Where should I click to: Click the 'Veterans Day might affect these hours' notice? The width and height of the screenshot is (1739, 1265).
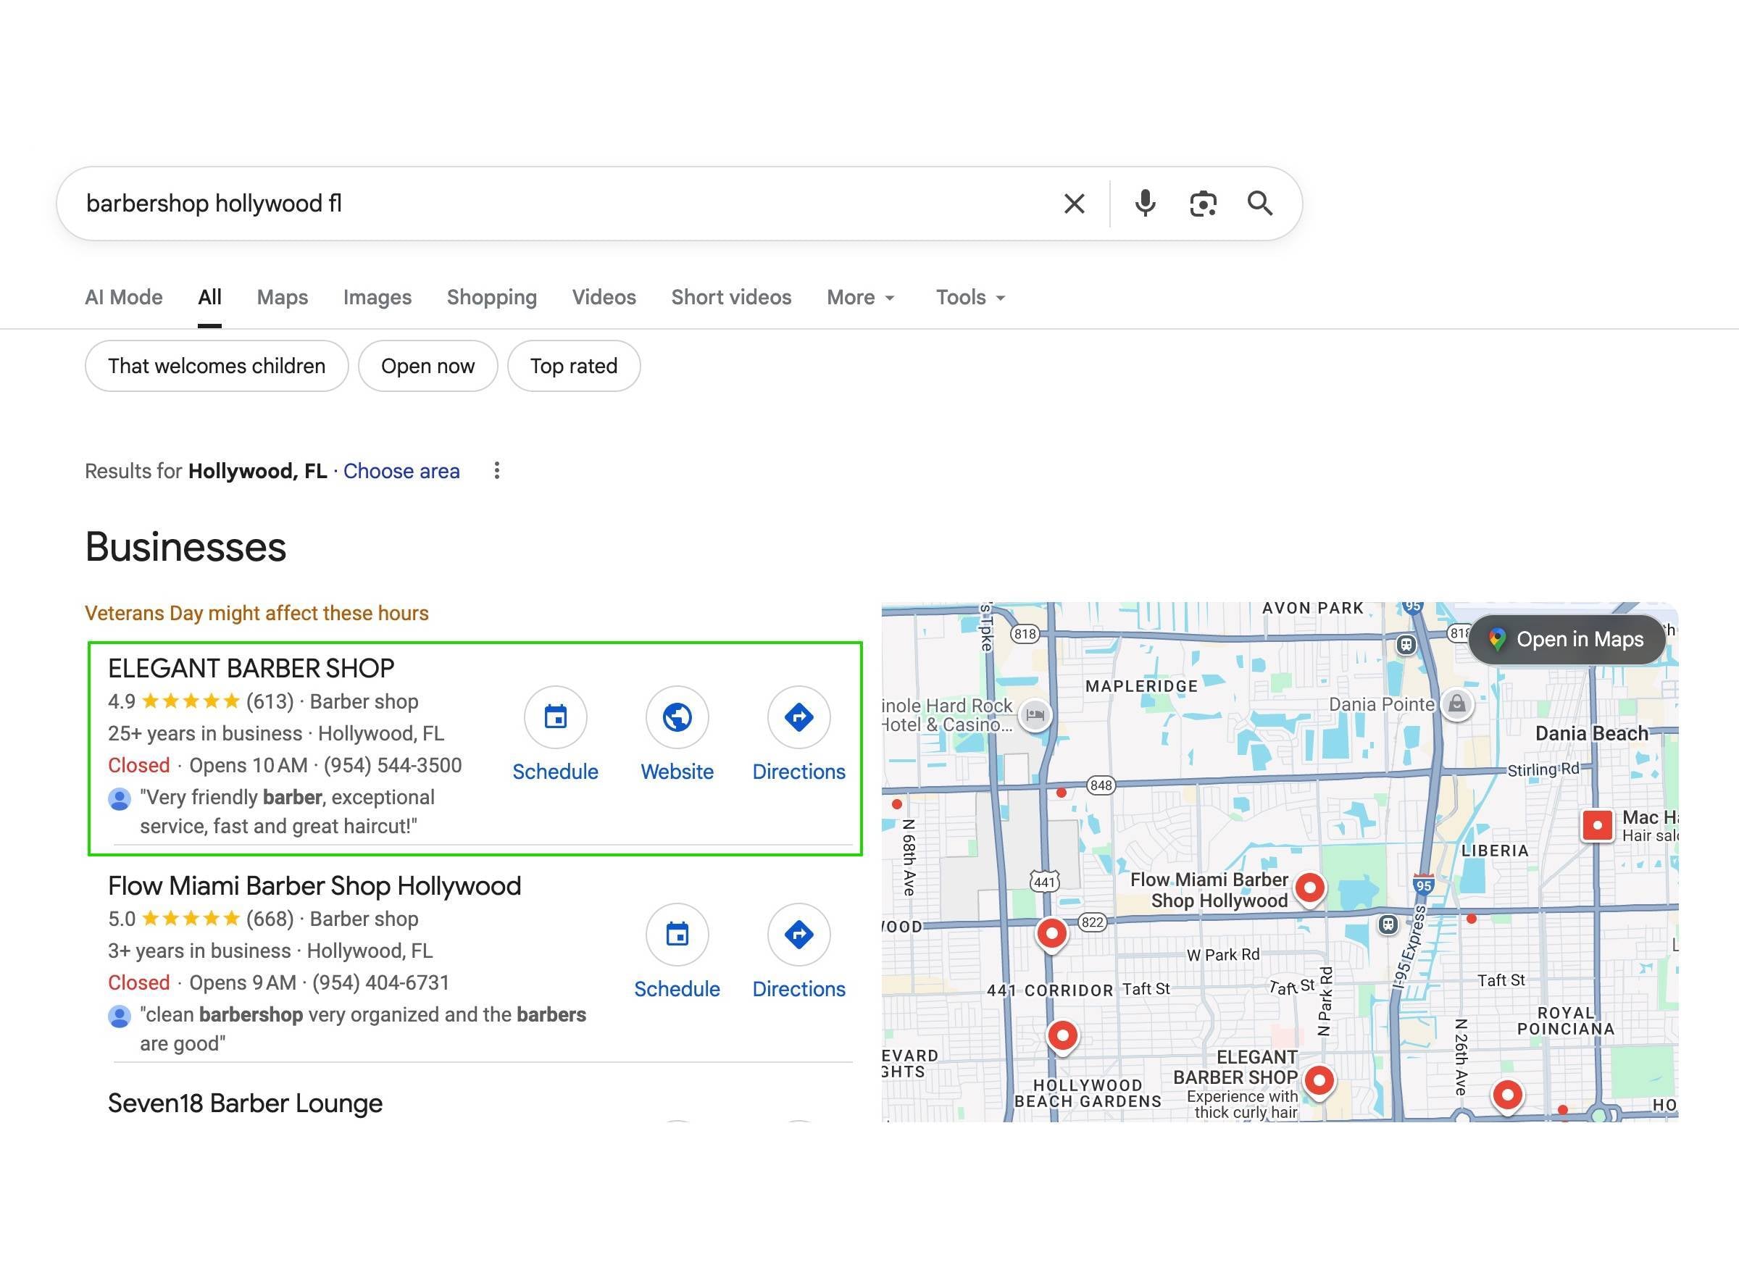click(256, 614)
